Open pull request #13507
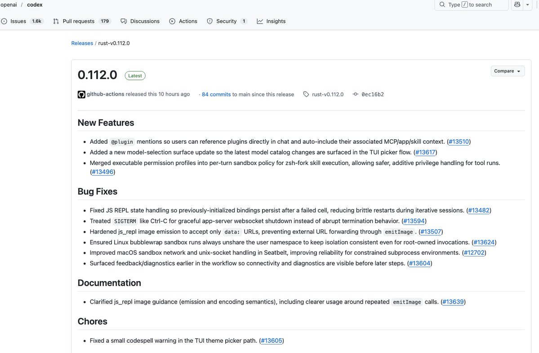Image resolution: width=539 pixels, height=353 pixels. (431, 231)
